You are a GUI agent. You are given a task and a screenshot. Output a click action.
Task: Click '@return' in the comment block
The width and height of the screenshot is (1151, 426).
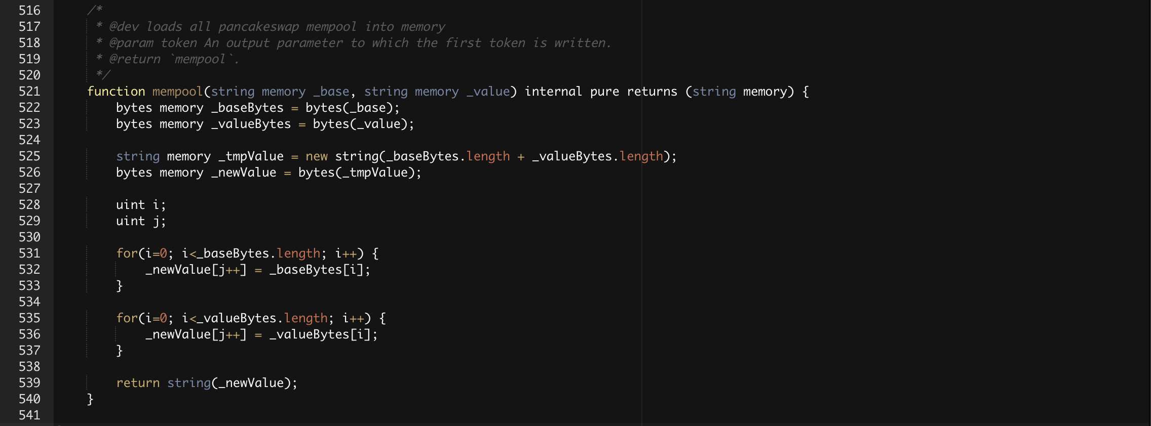tap(134, 59)
